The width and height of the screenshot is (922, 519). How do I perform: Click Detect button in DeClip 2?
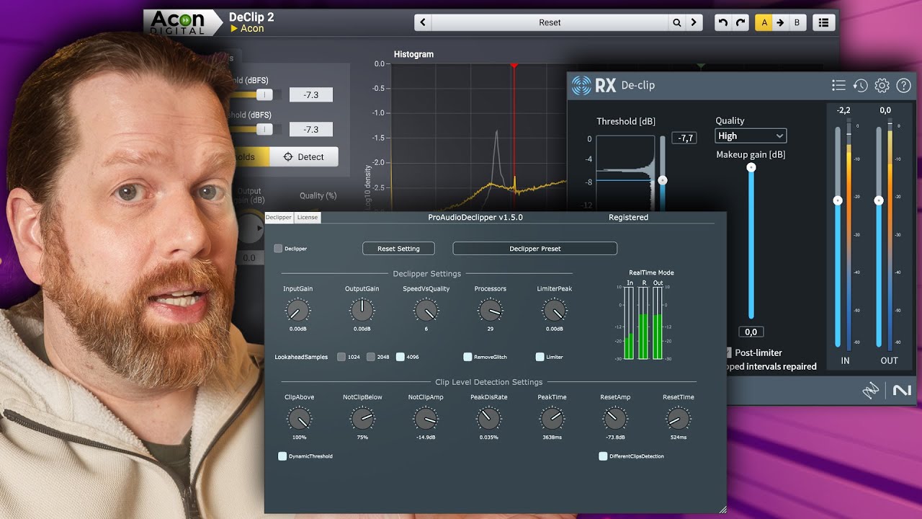303,157
